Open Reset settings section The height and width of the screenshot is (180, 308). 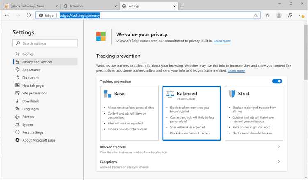point(45,132)
